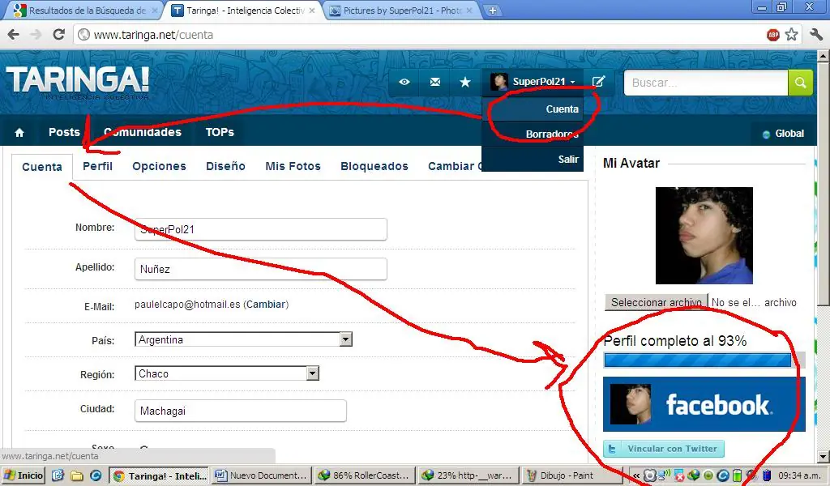Switch to the Diseño tab
Viewport: 830px width, 486px height.
tap(225, 166)
